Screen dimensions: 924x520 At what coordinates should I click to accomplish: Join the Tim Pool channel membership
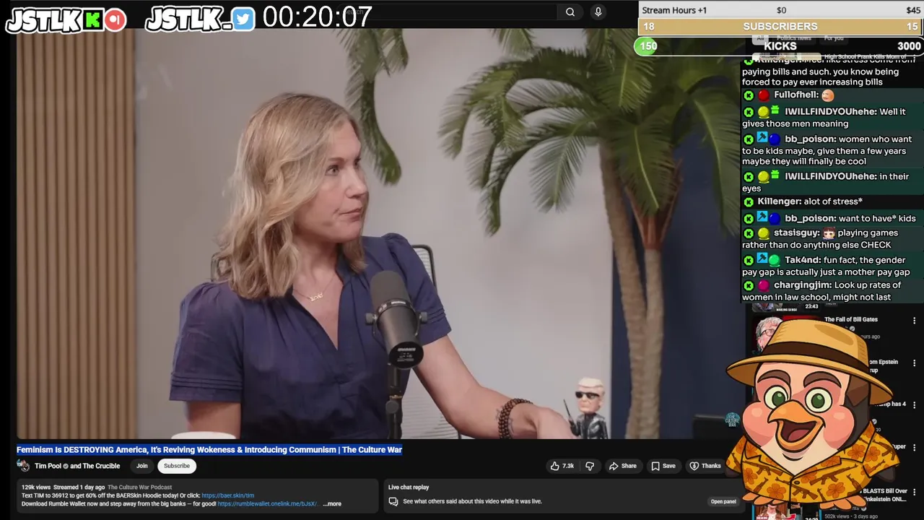coord(142,466)
